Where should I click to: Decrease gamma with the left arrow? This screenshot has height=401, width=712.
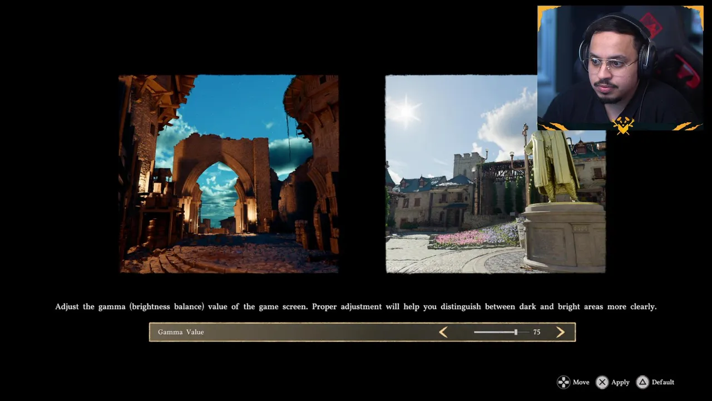[x=443, y=332]
